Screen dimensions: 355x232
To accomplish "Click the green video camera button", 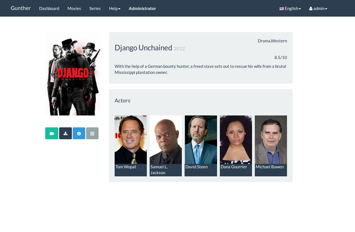I will [52, 133].
